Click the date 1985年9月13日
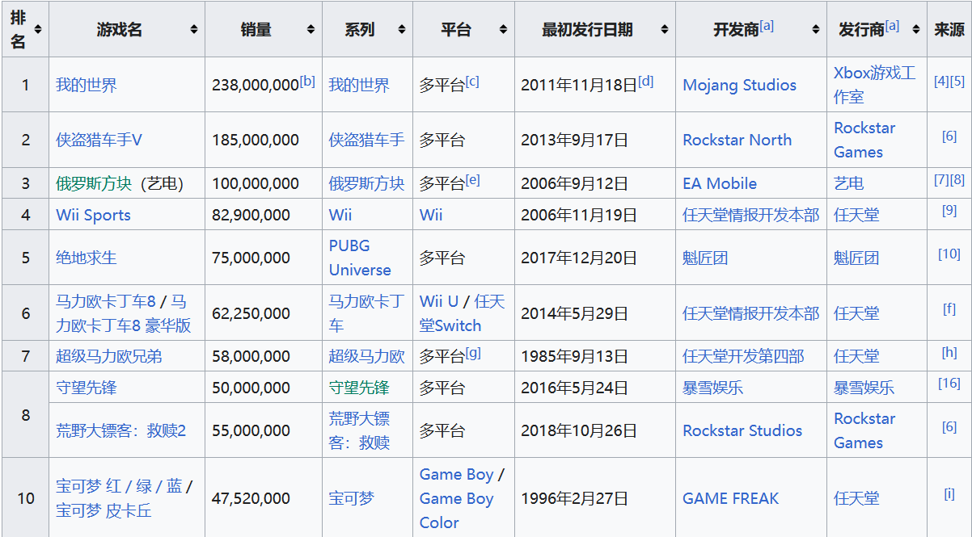 coord(575,356)
